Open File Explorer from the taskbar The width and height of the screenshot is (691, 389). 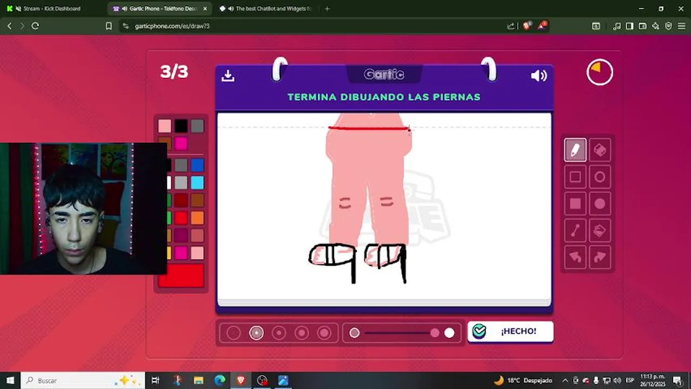(198, 380)
